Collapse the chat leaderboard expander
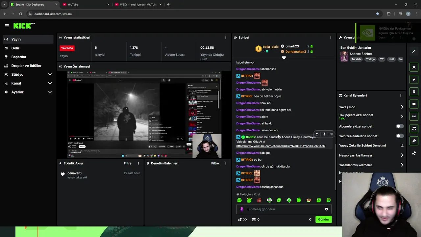Viewport: 421px width, 237px height. pyautogui.click(x=284, y=58)
